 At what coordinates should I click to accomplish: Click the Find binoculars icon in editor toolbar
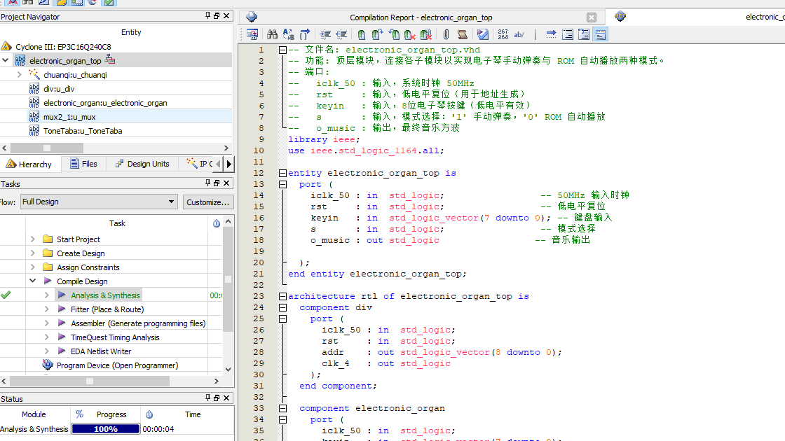coord(272,34)
